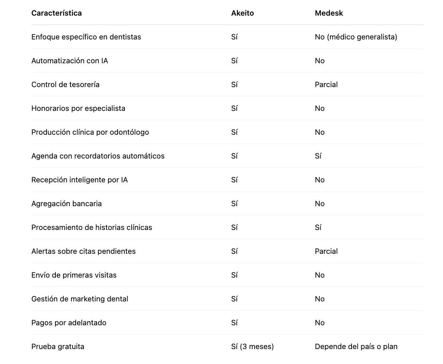Click the Akeito column header
Viewport: 443px width, 364px height.
point(242,13)
